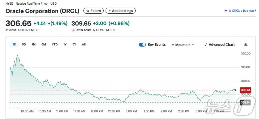Select the 5Y chart range
The image size is (259, 119).
[x=74, y=44]
